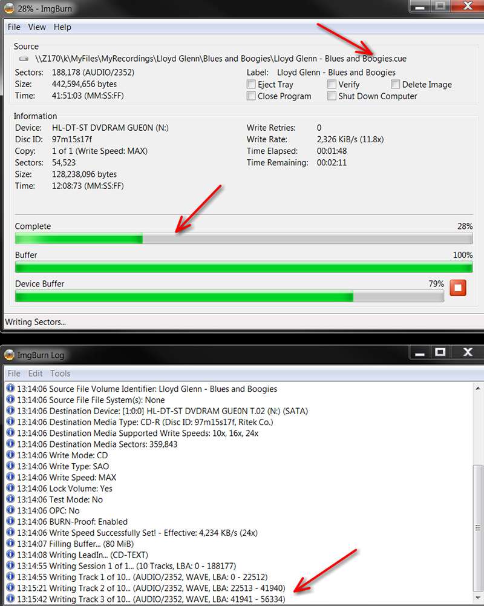Image resolution: width=484 pixels, height=606 pixels.
Task: Click log scrollbar up arrow
Action: 478,388
